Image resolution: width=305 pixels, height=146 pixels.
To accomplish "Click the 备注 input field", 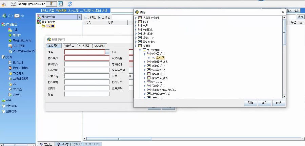I will tap(86, 94).
